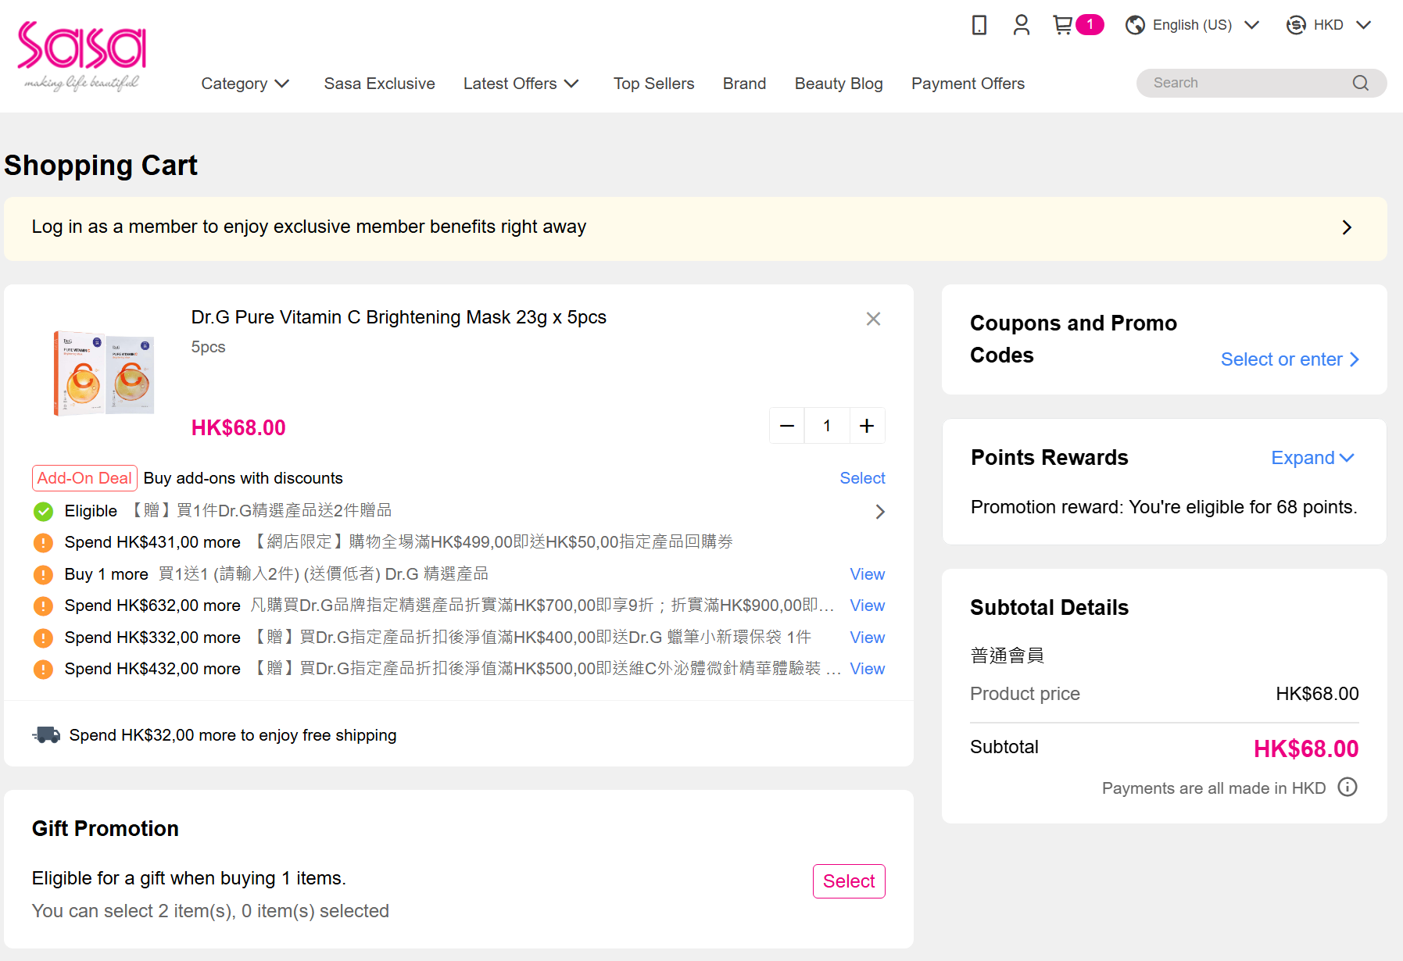Viewport: 1403px width, 961px height.
Task: Open the Eligible gift promotion chevron
Action: pos(880,512)
